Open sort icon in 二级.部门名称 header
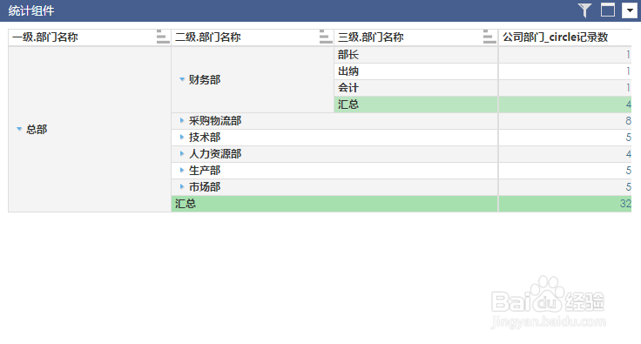641x344 pixels. pos(326,37)
